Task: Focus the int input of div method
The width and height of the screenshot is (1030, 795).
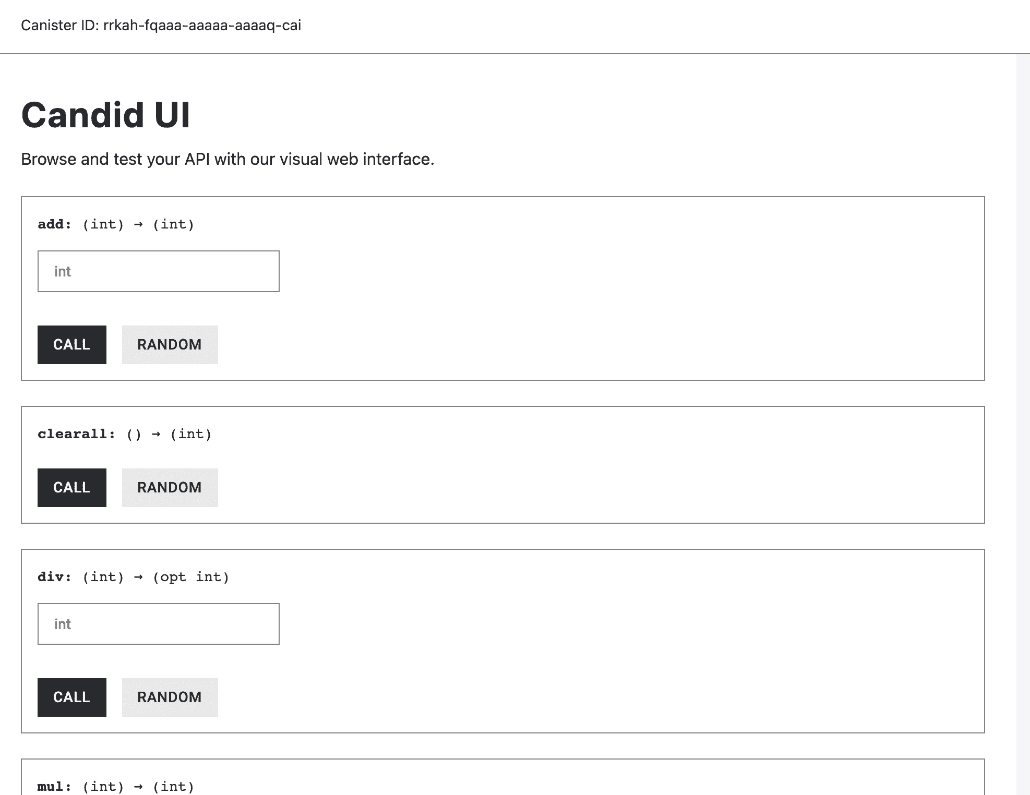Action: pyautogui.click(x=158, y=624)
